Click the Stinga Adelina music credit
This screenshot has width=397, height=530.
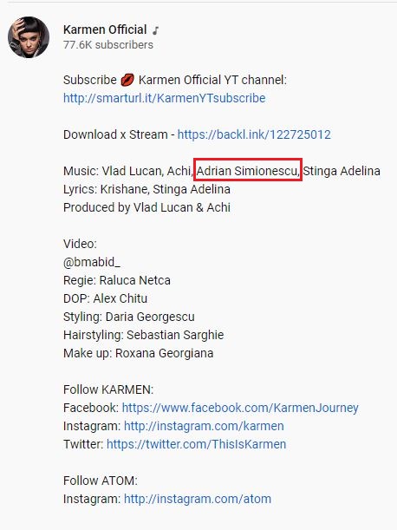[x=342, y=171]
